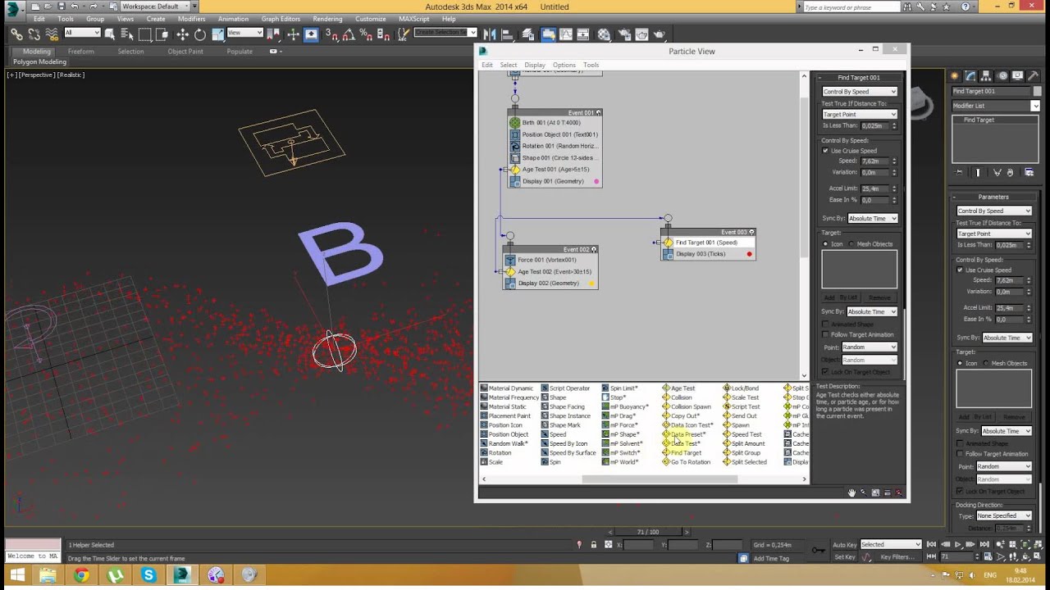
Task: Open the Workspace Default dropdown
Action: coord(155,7)
